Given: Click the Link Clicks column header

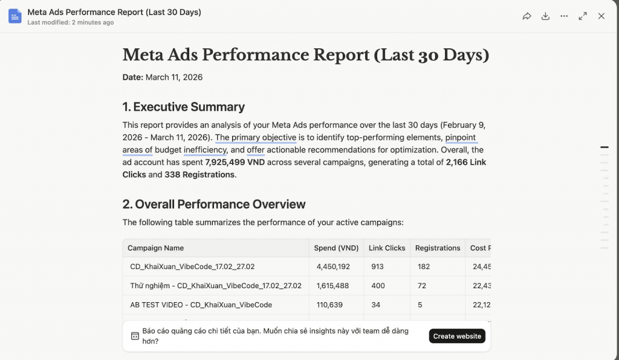Looking at the screenshot, I should pos(386,248).
